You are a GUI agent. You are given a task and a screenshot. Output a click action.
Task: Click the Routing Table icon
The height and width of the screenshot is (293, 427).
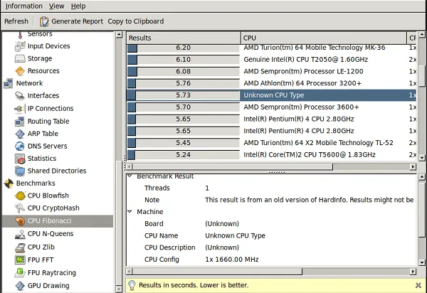[20, 122]
